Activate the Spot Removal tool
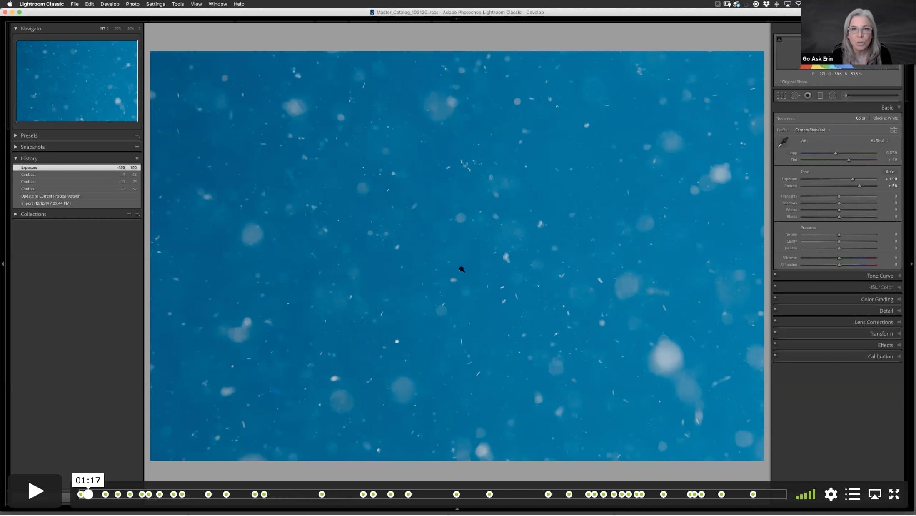This screenshot has height=516, width=916. pos(795,95)
